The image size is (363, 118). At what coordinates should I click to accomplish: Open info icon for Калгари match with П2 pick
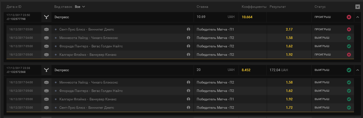(189, 55)
